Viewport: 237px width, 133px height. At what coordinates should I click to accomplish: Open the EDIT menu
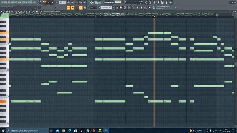click(x=6, y=3)
